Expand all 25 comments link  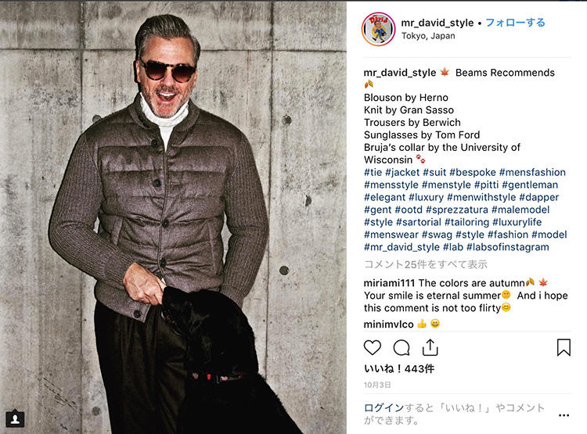coord(426,264)
